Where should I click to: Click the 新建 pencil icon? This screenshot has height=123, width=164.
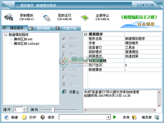(x=6, y=117)
